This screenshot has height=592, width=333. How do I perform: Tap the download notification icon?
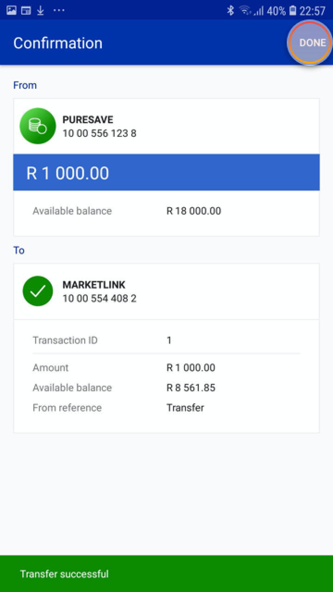pyautogui.click(x=40, y=10)
